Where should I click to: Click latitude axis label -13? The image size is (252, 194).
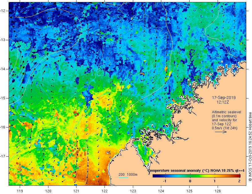pos(3,40)
